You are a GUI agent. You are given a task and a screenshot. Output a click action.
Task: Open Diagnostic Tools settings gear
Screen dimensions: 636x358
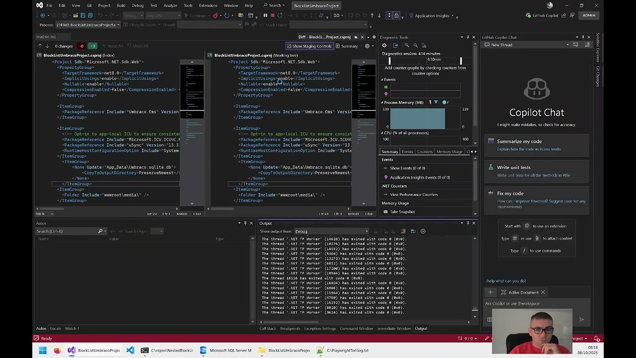pyautogui.click(x=384, y=45)
